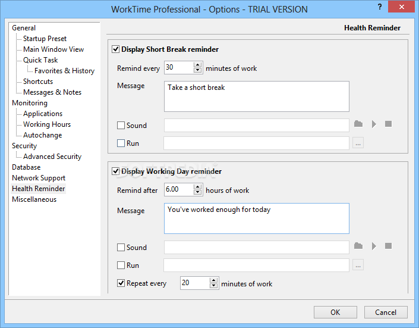
Task: Decrease Remind after hours value
Action: [x=197, y=192]
